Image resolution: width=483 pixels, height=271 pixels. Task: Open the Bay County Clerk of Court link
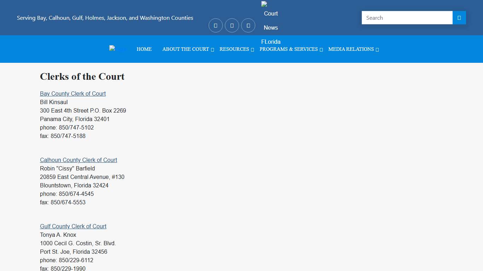click(x=73, y=94)
